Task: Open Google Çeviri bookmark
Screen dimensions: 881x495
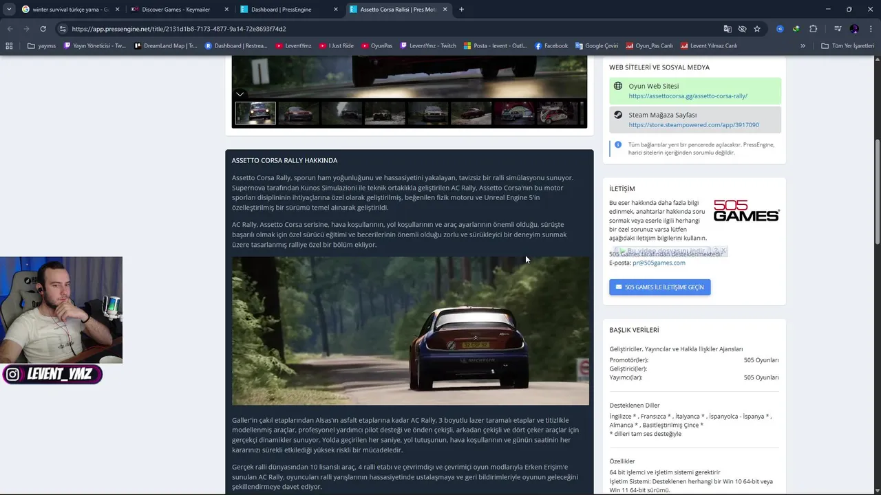Action: click(597, 46)
